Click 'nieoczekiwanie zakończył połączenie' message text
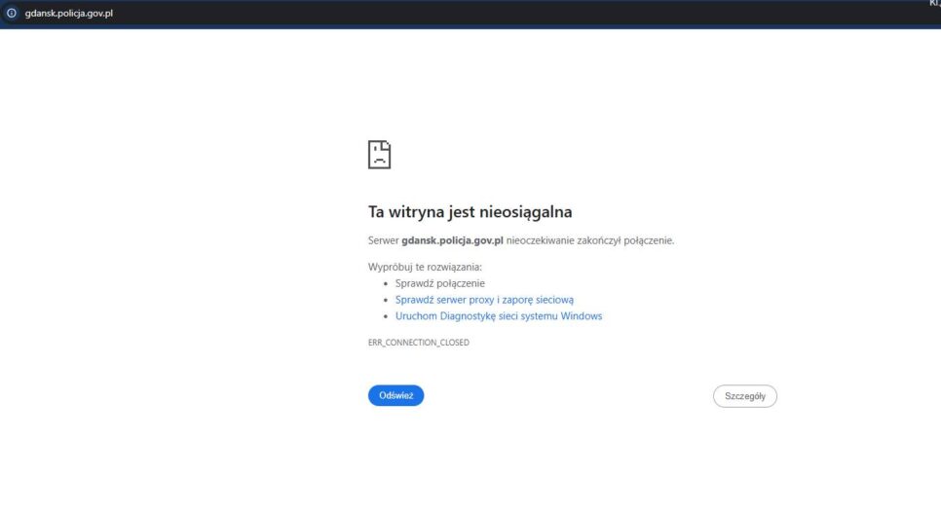This screenshot has width=941, height=511. coord(590,240)
